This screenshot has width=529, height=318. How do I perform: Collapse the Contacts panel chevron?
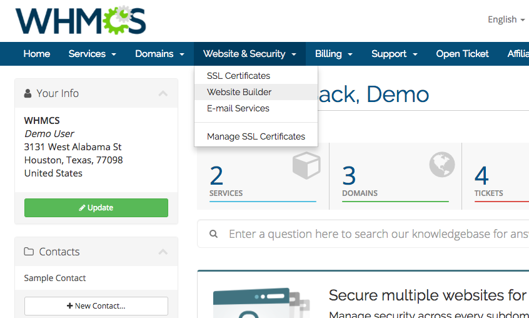[163, 252]
